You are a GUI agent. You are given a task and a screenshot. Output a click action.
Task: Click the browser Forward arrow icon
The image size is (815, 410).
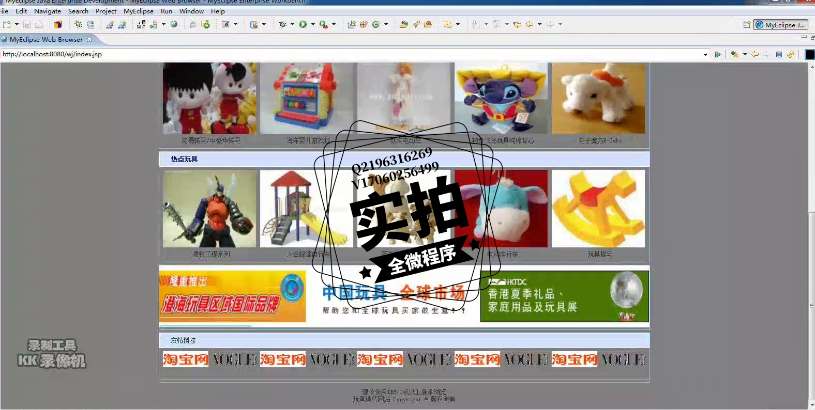pyautogui.click(x=767, y=54)
